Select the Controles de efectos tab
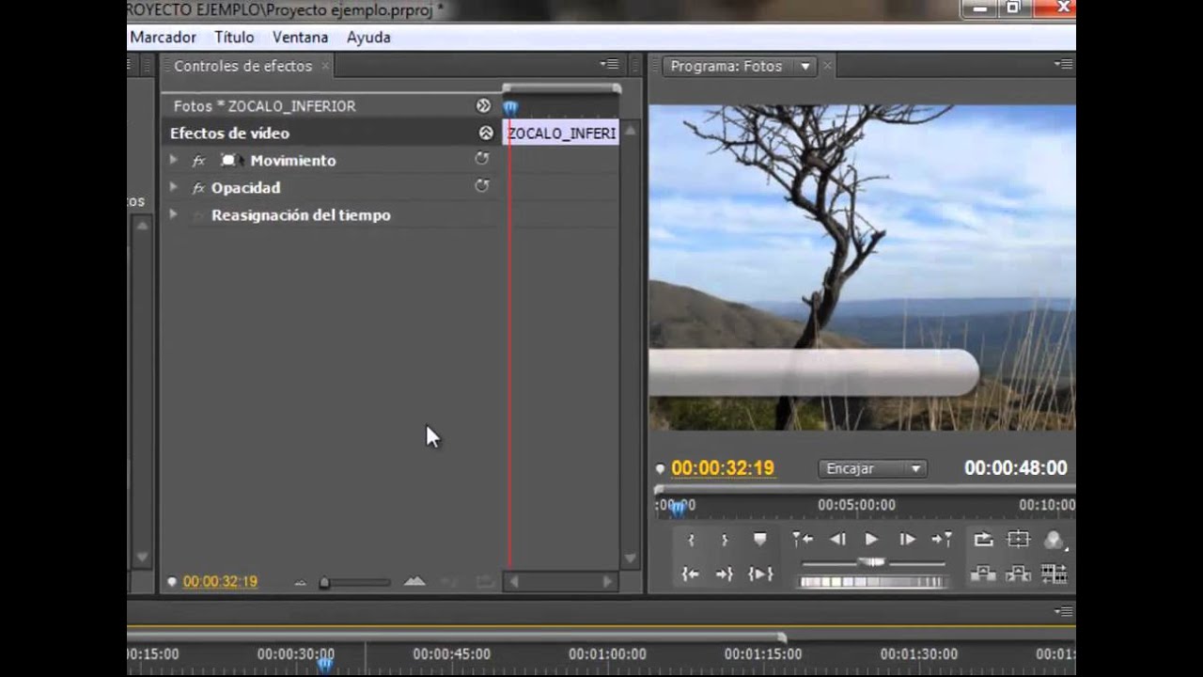Viewport: 1203px width, 677px height. point(242,66)
